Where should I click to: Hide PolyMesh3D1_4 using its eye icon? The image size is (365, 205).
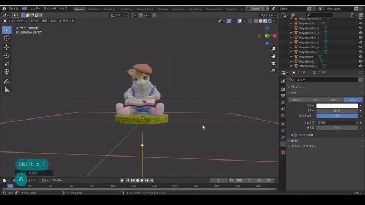[360, 38]
